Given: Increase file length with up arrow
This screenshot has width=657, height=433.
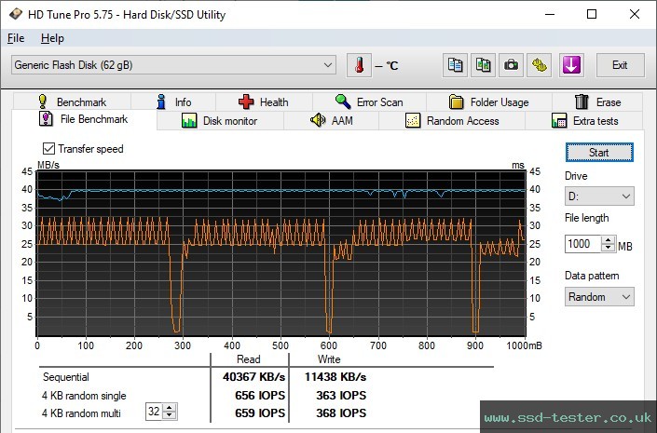Looking at the screenshot, I should 608,240.
